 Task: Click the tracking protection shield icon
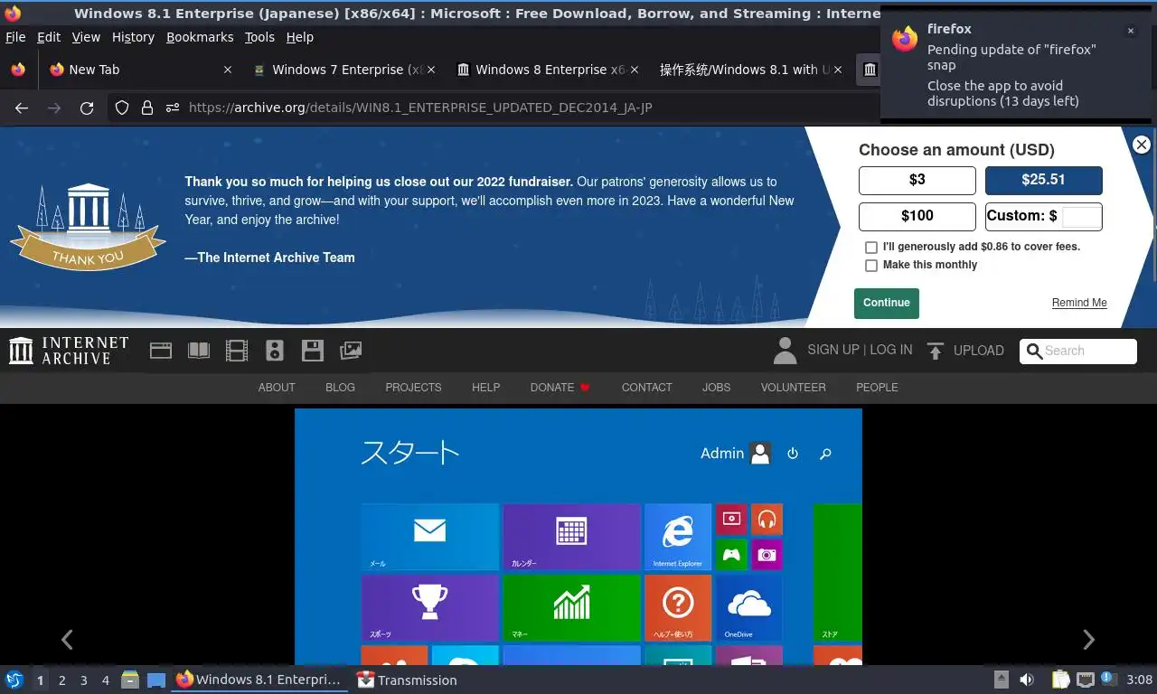(122, 108)
